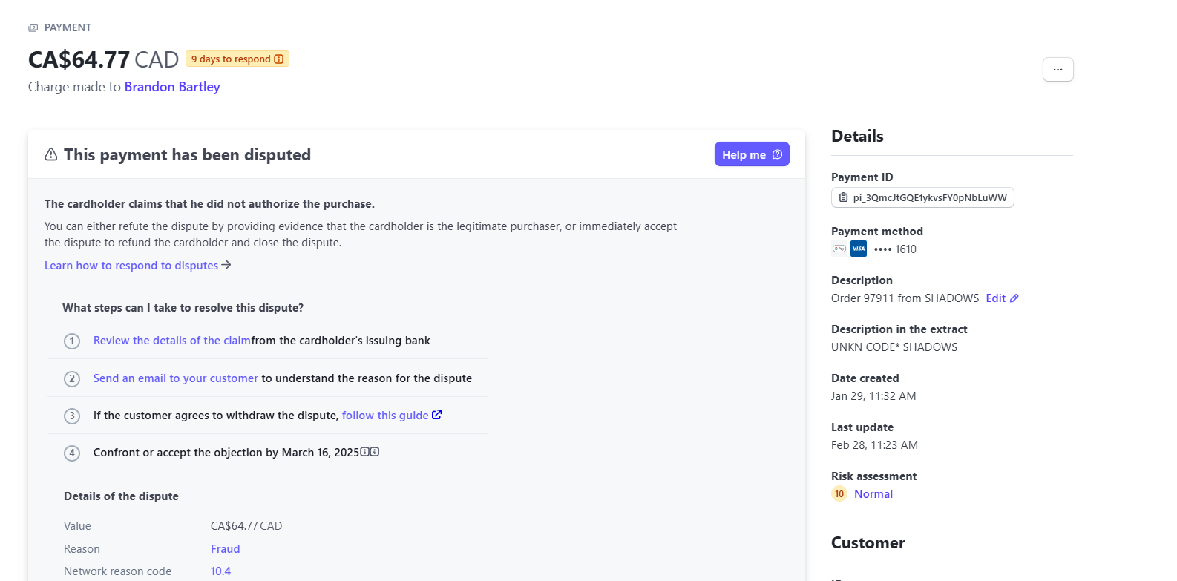
Task: Click Send an email to your customer
Action: [176, 378]
